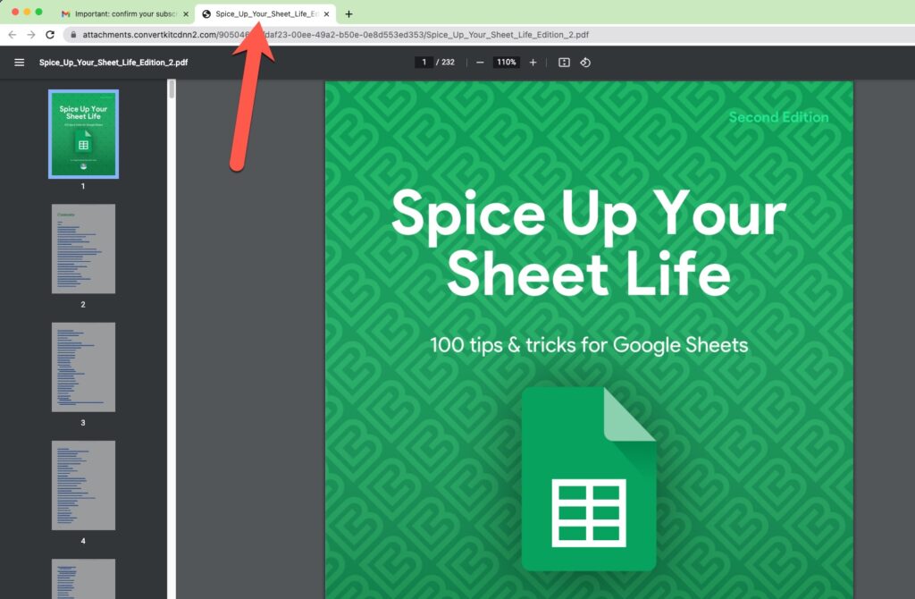The image size is (915, 599).
Task: Select page 3 thumbnail
Action: (83, 367)
